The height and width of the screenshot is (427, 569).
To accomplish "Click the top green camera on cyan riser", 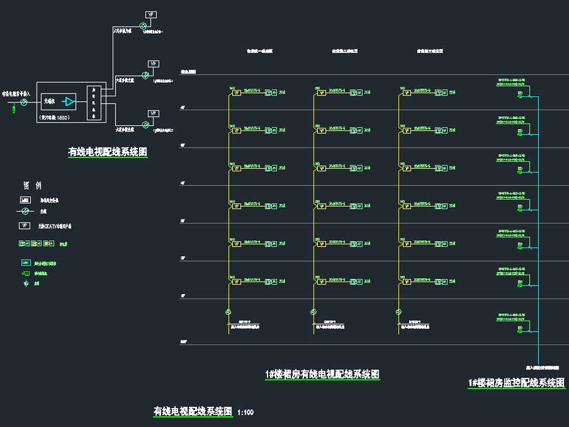I will [520, 95].
